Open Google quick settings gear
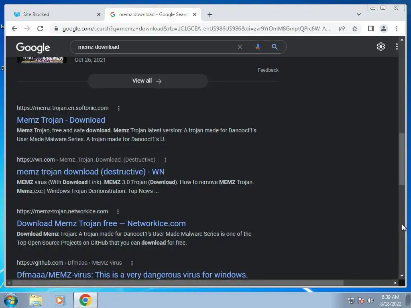Screen dimensions: 411x308 click(x=380, y=47)
